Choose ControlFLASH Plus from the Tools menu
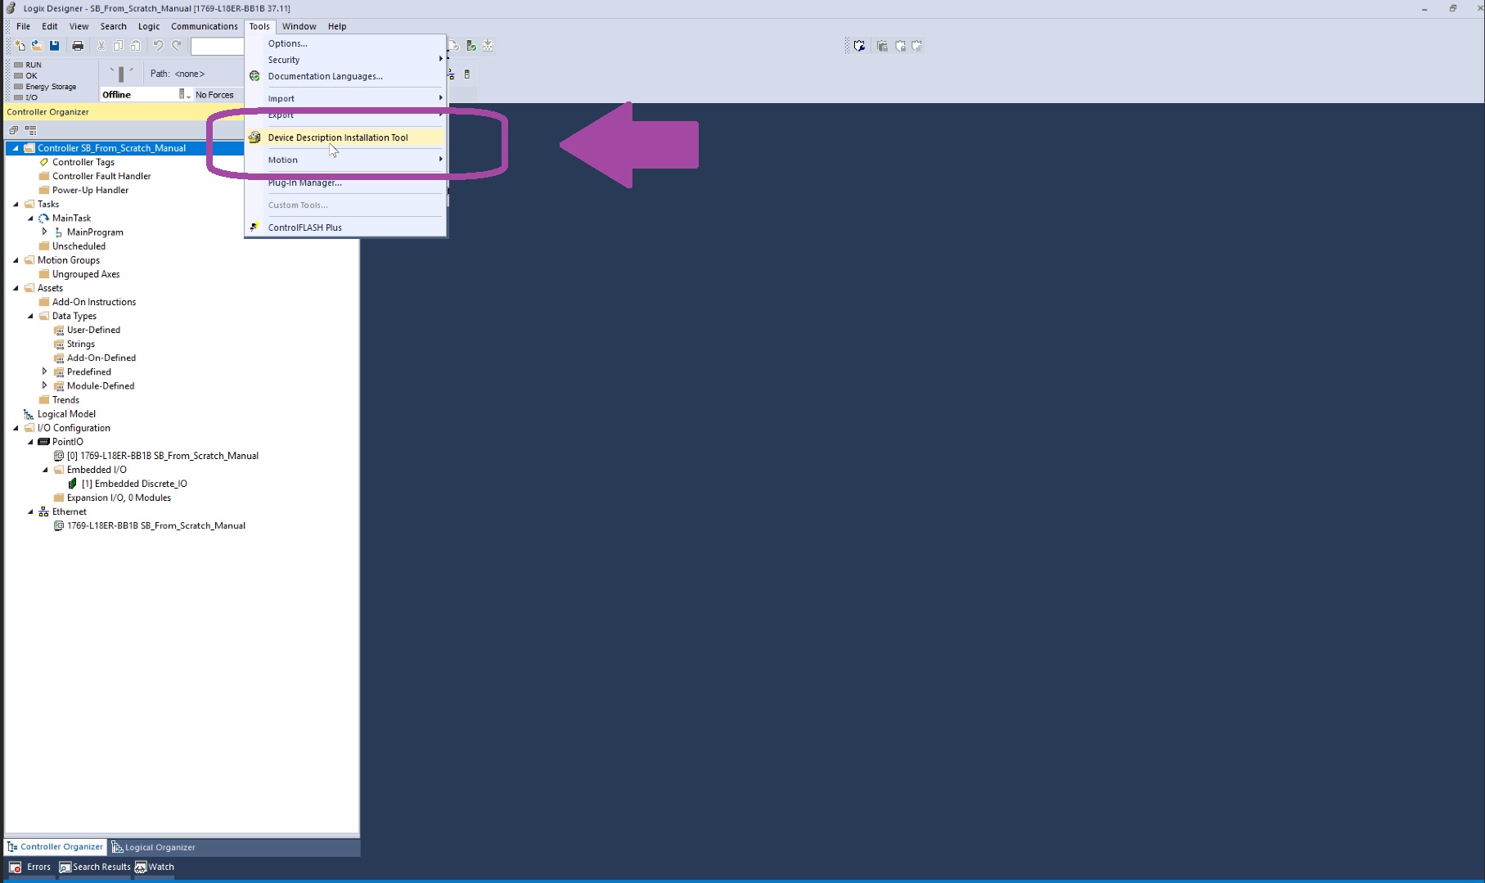Screen dimensions: 1485x883 (x=304, y=228)
